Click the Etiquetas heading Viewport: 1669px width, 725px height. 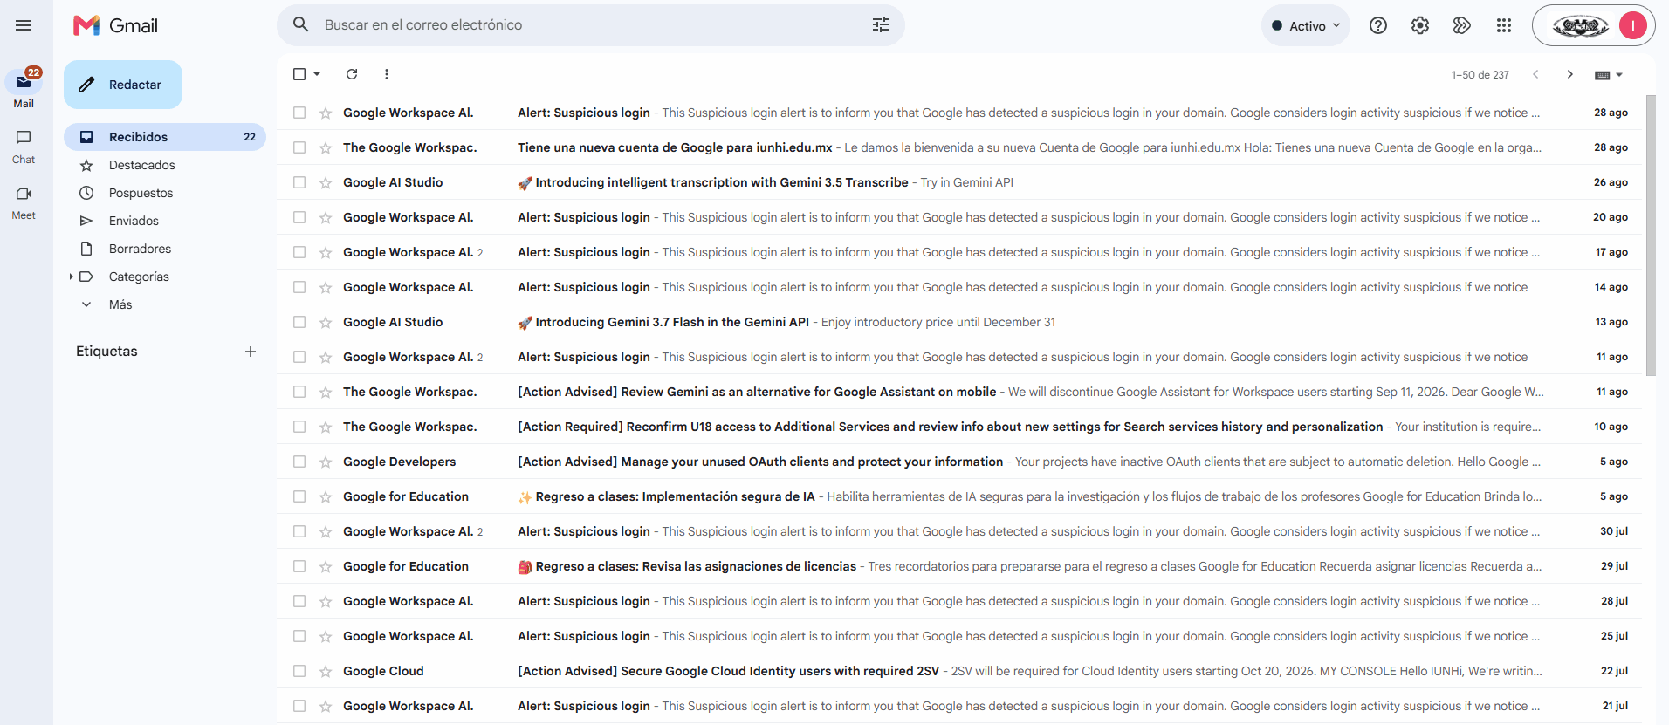(x=106, y=352)
